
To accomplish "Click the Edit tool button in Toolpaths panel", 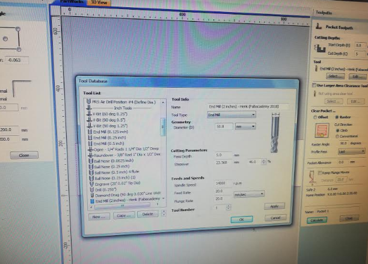I will tap(357, 76).
